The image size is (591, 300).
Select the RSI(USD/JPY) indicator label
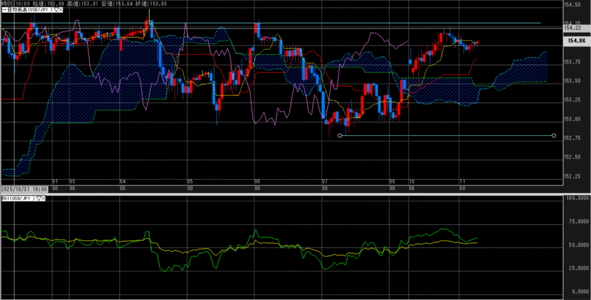point(19,198)
